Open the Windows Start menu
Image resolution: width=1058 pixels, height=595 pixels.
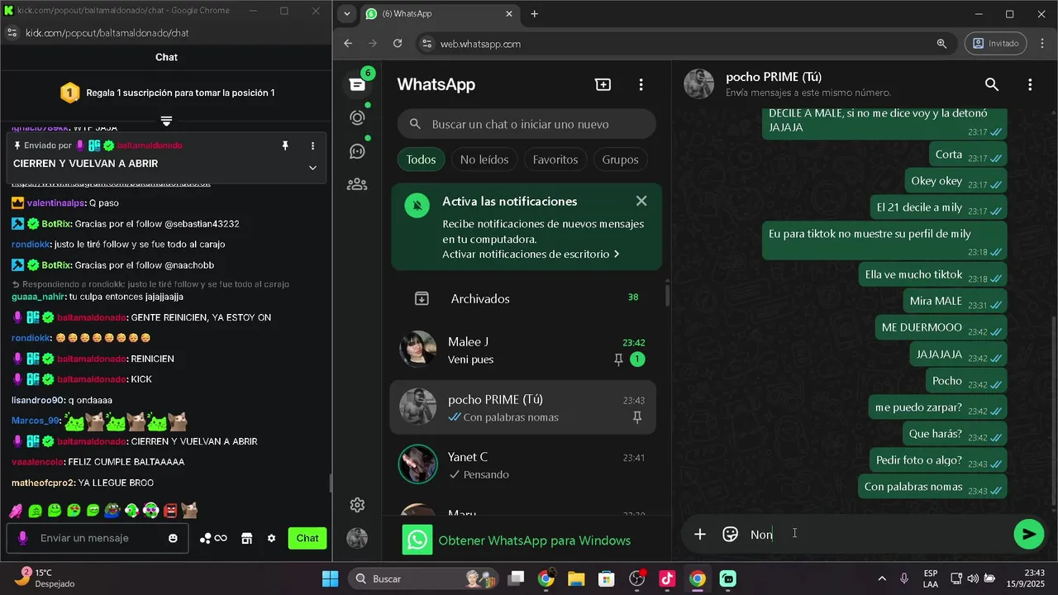click(330, 578)
